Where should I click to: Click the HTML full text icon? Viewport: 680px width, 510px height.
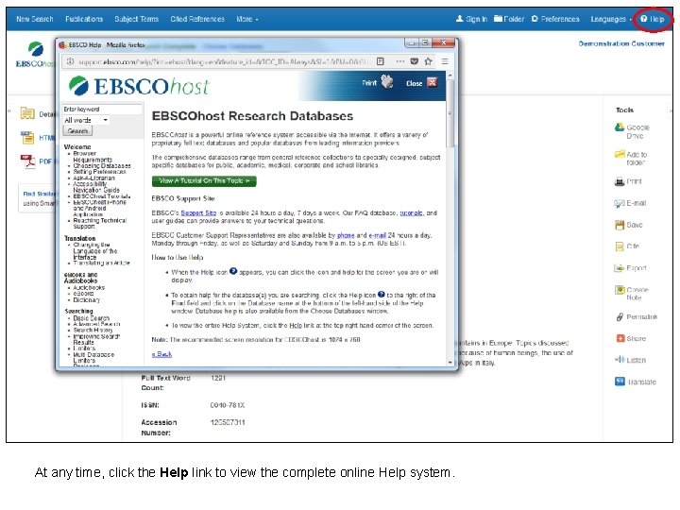coord(27,138)
